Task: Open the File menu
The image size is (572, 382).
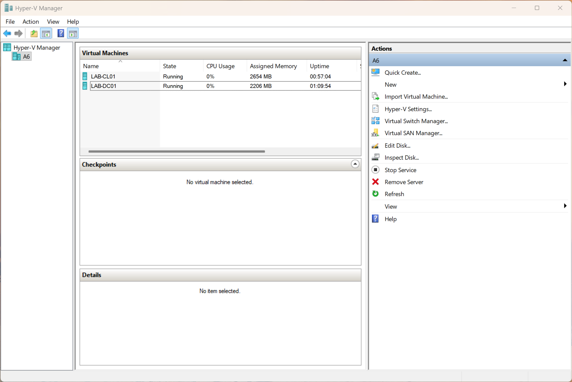Action: [x=10, y=22]
